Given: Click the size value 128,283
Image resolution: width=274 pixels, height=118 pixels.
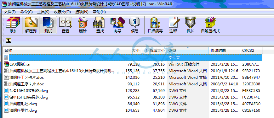Looking at the screenshot, I should pos(133,91).
